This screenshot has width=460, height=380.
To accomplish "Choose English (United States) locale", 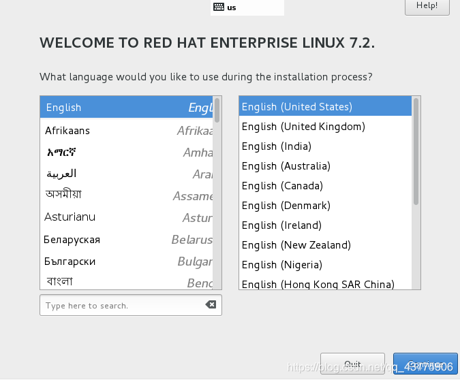I will (x=325, y=106).
